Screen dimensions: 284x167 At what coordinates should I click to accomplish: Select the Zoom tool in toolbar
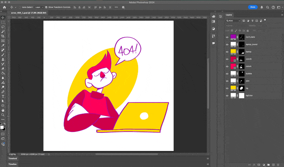3,115
